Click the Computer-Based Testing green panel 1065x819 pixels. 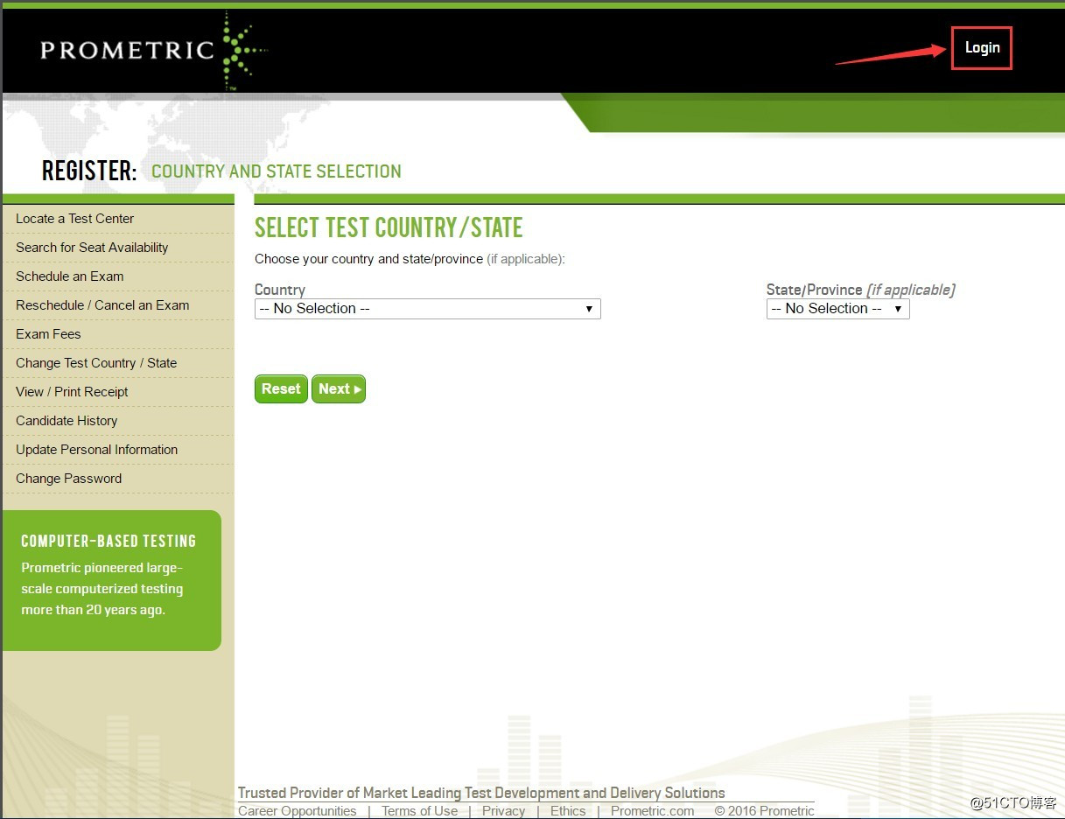112,581
